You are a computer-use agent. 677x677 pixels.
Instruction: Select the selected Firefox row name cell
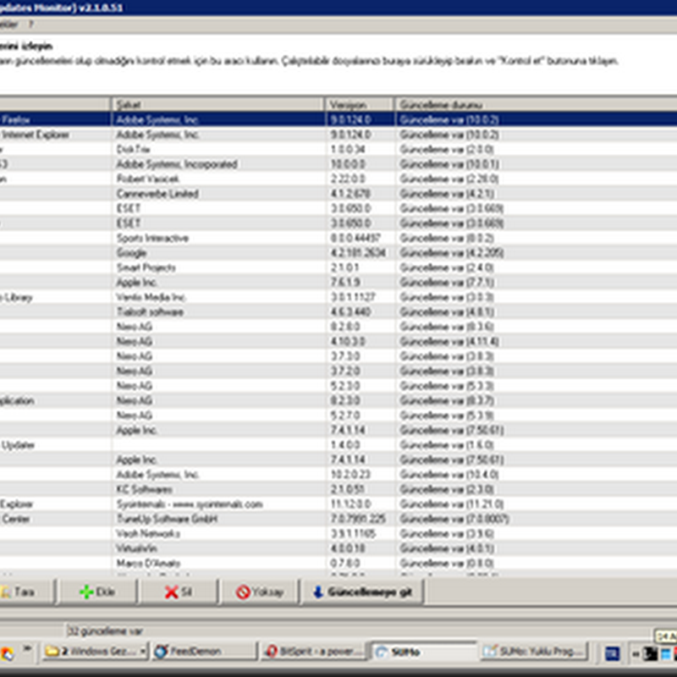pyautogui.click(x=55, y=119)
